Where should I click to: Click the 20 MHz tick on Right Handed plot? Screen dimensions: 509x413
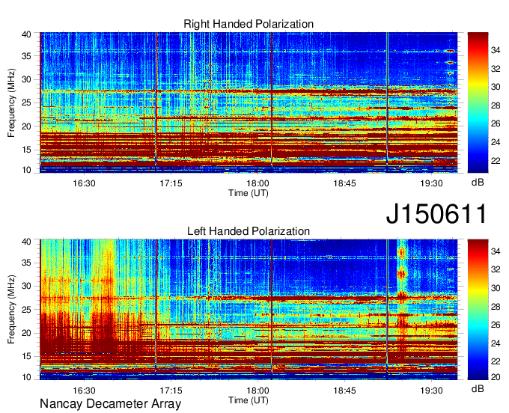tap(26, 126)
